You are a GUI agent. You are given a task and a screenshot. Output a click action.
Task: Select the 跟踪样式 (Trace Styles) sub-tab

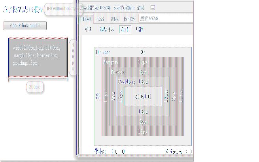point(107,29)
